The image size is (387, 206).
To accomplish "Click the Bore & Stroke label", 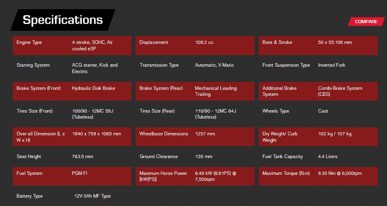I will coord(277,42).
